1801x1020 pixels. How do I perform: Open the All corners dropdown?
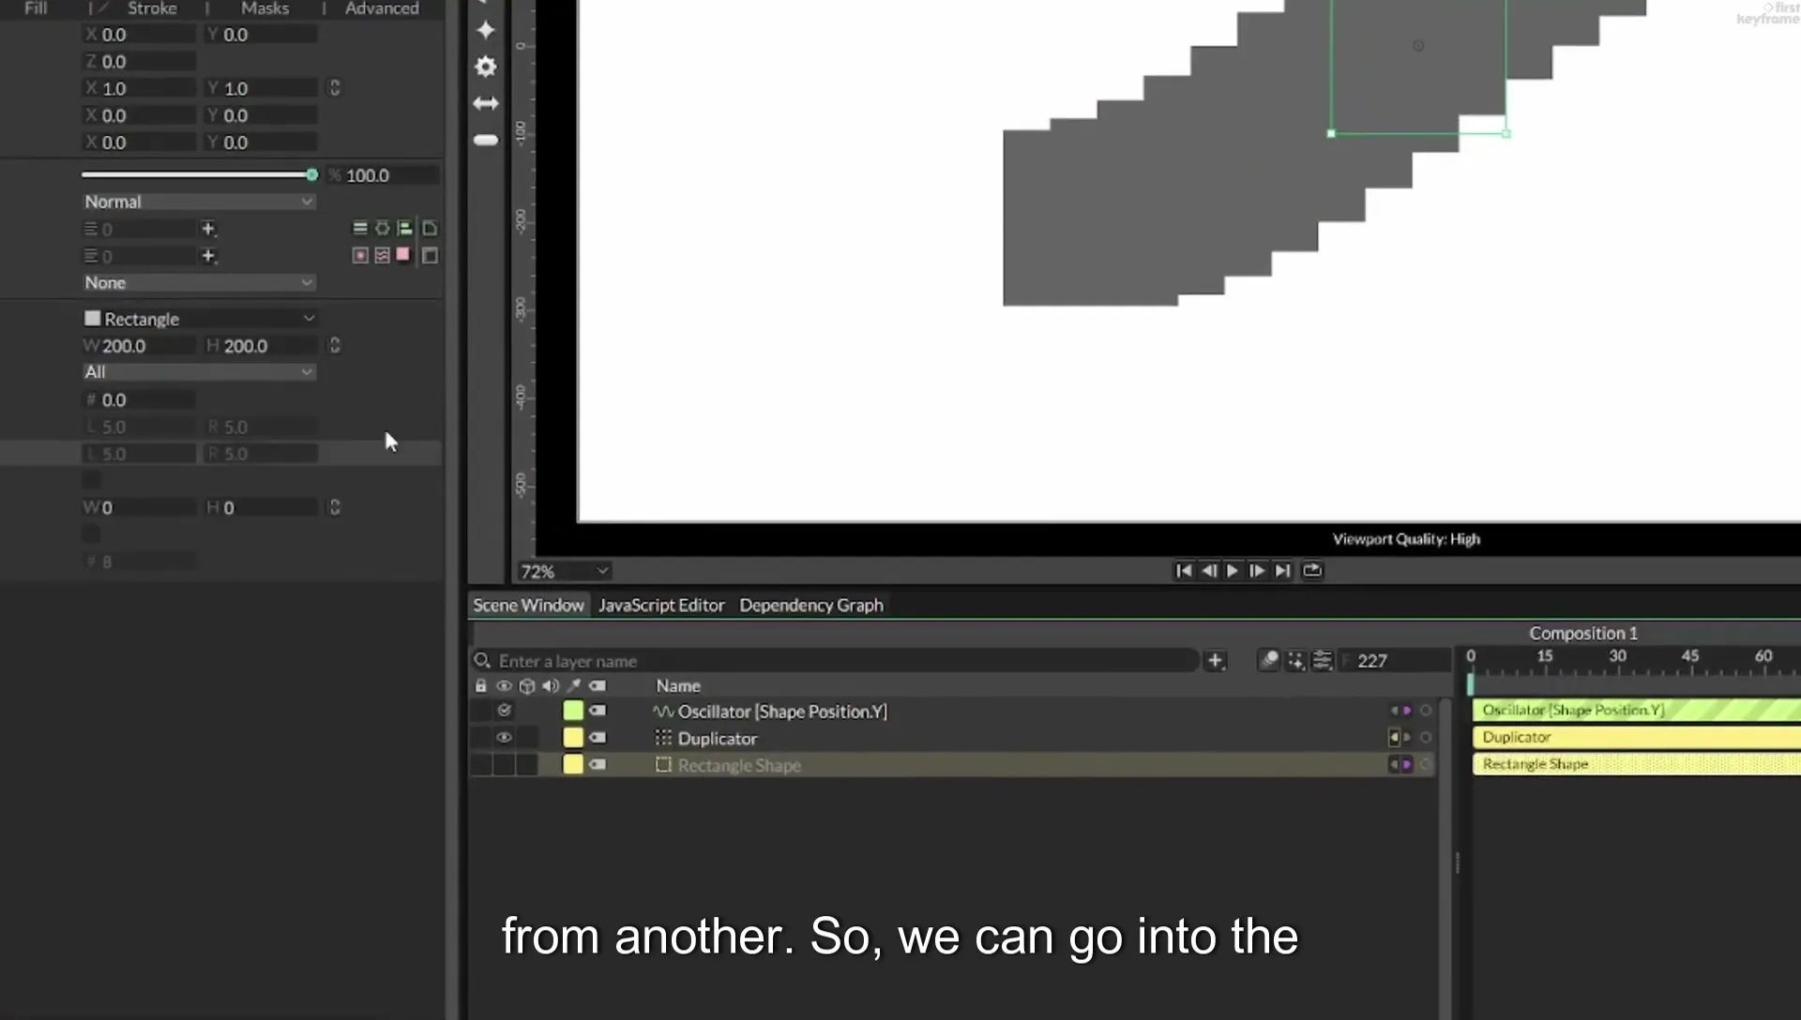coord(198,372)
